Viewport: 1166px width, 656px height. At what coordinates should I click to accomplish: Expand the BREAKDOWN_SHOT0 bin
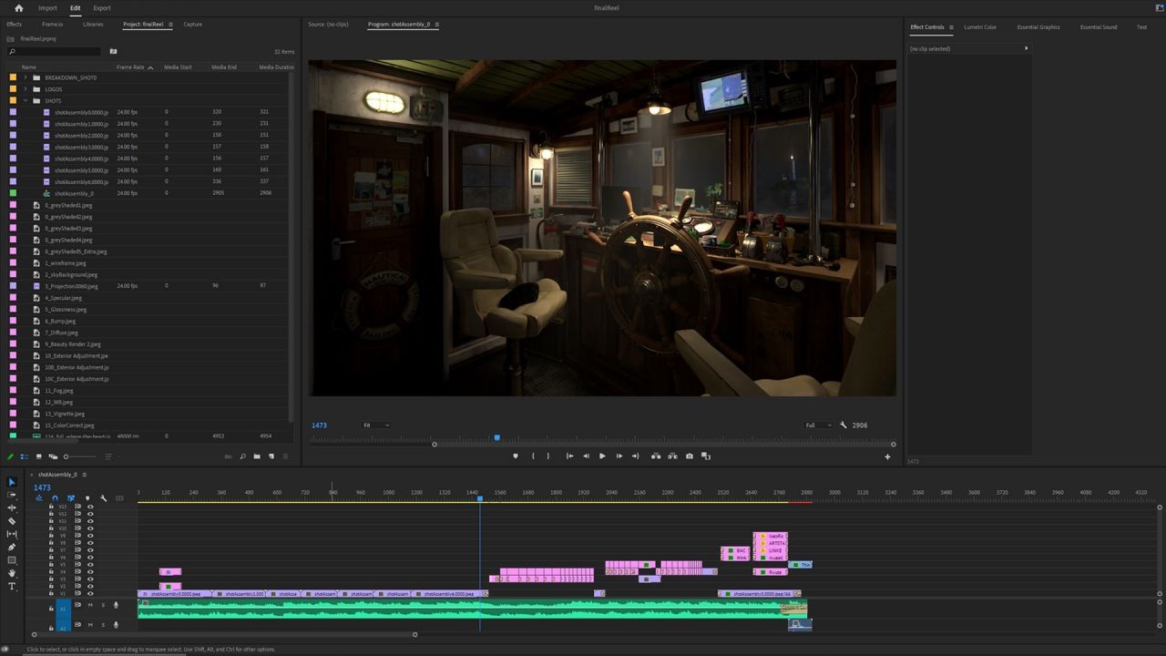pos(26,77)
